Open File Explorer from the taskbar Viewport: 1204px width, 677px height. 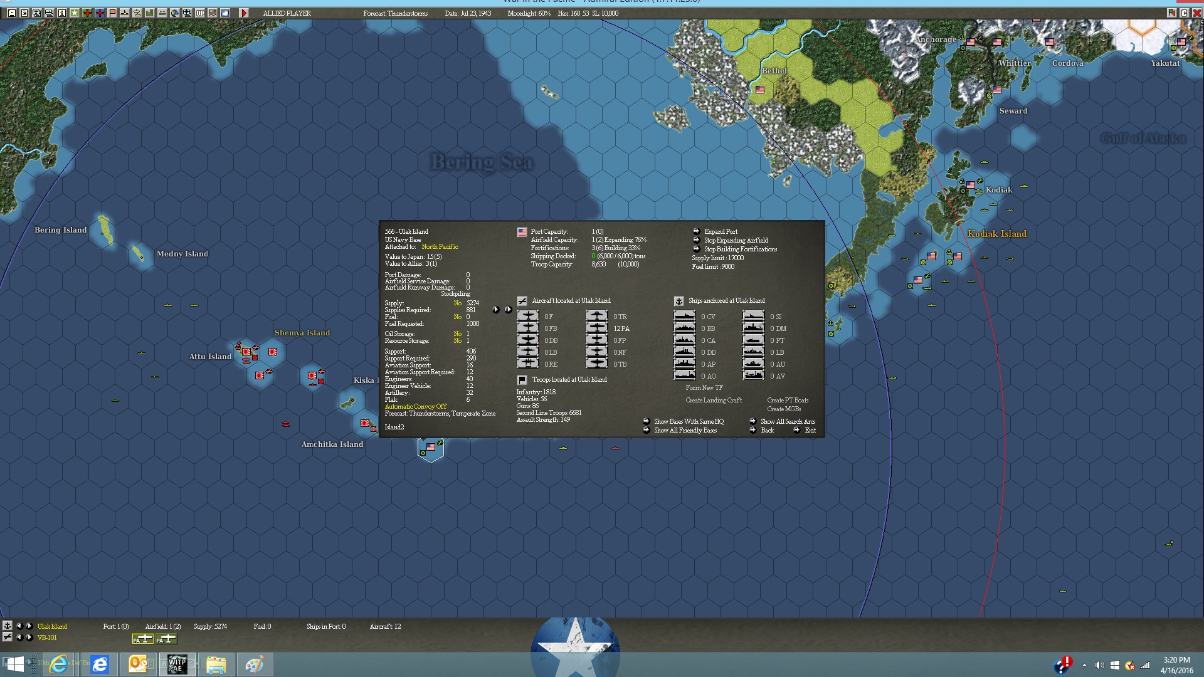click(216, 664)
